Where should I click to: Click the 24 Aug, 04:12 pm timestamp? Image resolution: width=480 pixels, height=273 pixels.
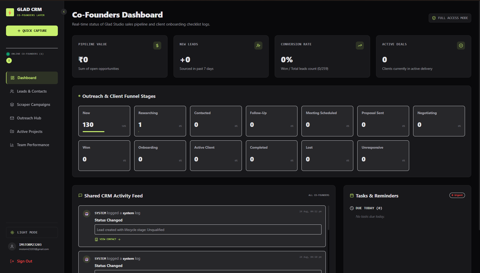coord(310,211)
